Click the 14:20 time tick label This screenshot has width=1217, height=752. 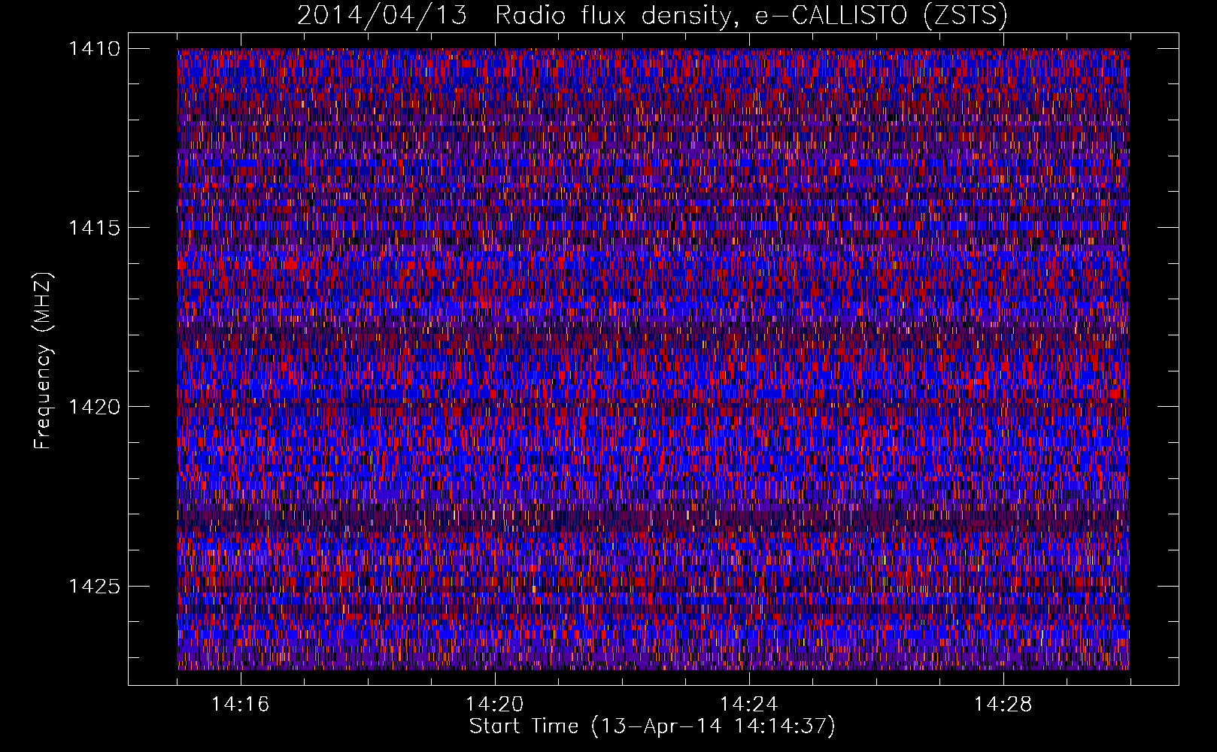coord(494,704)
